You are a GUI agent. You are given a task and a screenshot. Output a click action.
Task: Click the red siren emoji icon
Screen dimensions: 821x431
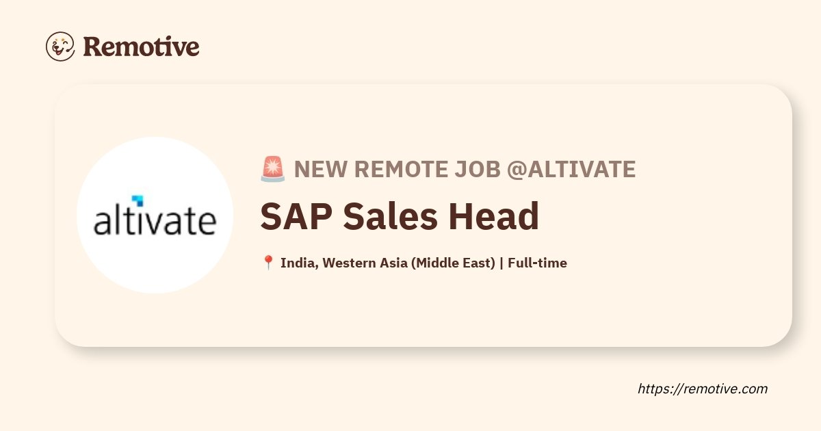[x=272, y=169]
